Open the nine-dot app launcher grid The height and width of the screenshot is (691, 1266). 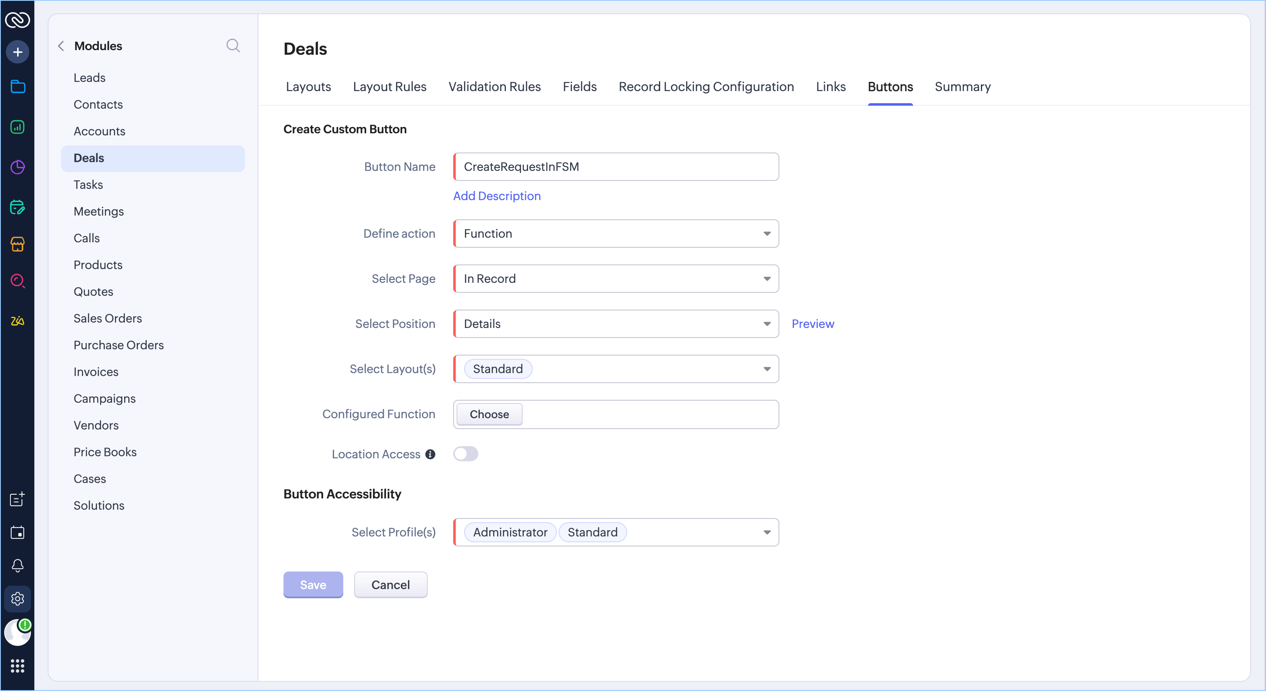[18, 666]
